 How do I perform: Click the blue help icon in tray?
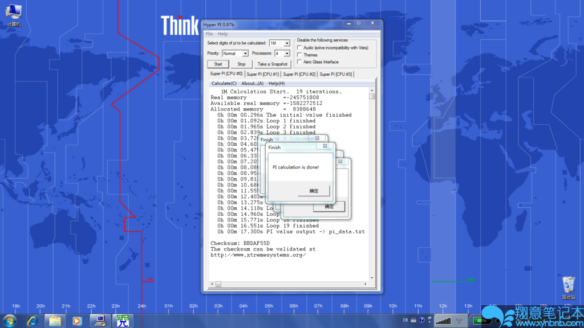point(421,320)
